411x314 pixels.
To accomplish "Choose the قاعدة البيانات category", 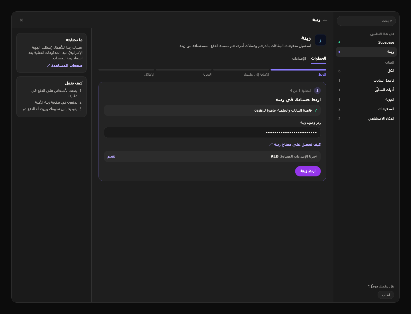I will (x=366, y=80).
